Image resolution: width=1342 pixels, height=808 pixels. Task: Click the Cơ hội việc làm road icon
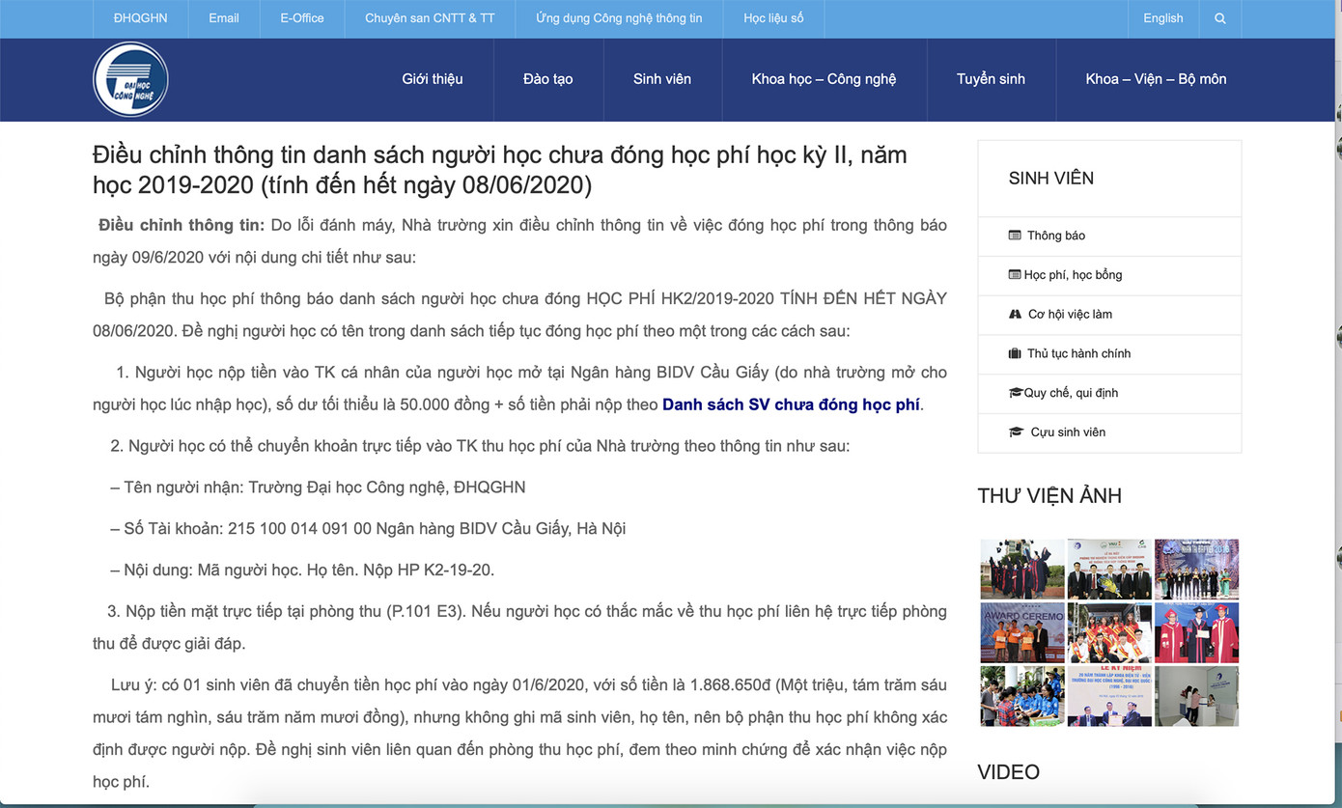[1015, 315]
